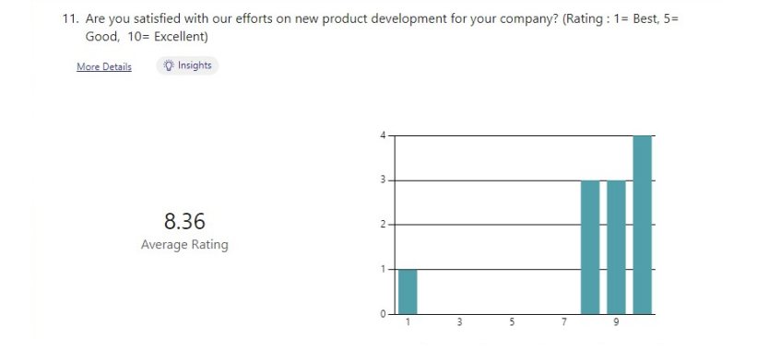This screenshot has width=781, height=349.
Task: Click the x-axis label 3
Action: [x=459, y=322]
